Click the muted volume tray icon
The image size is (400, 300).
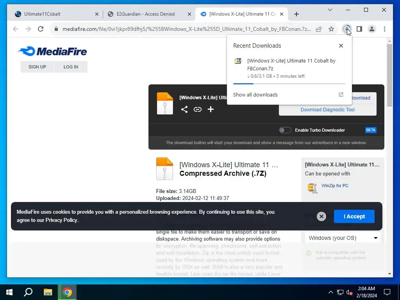[x=350, y=292]
